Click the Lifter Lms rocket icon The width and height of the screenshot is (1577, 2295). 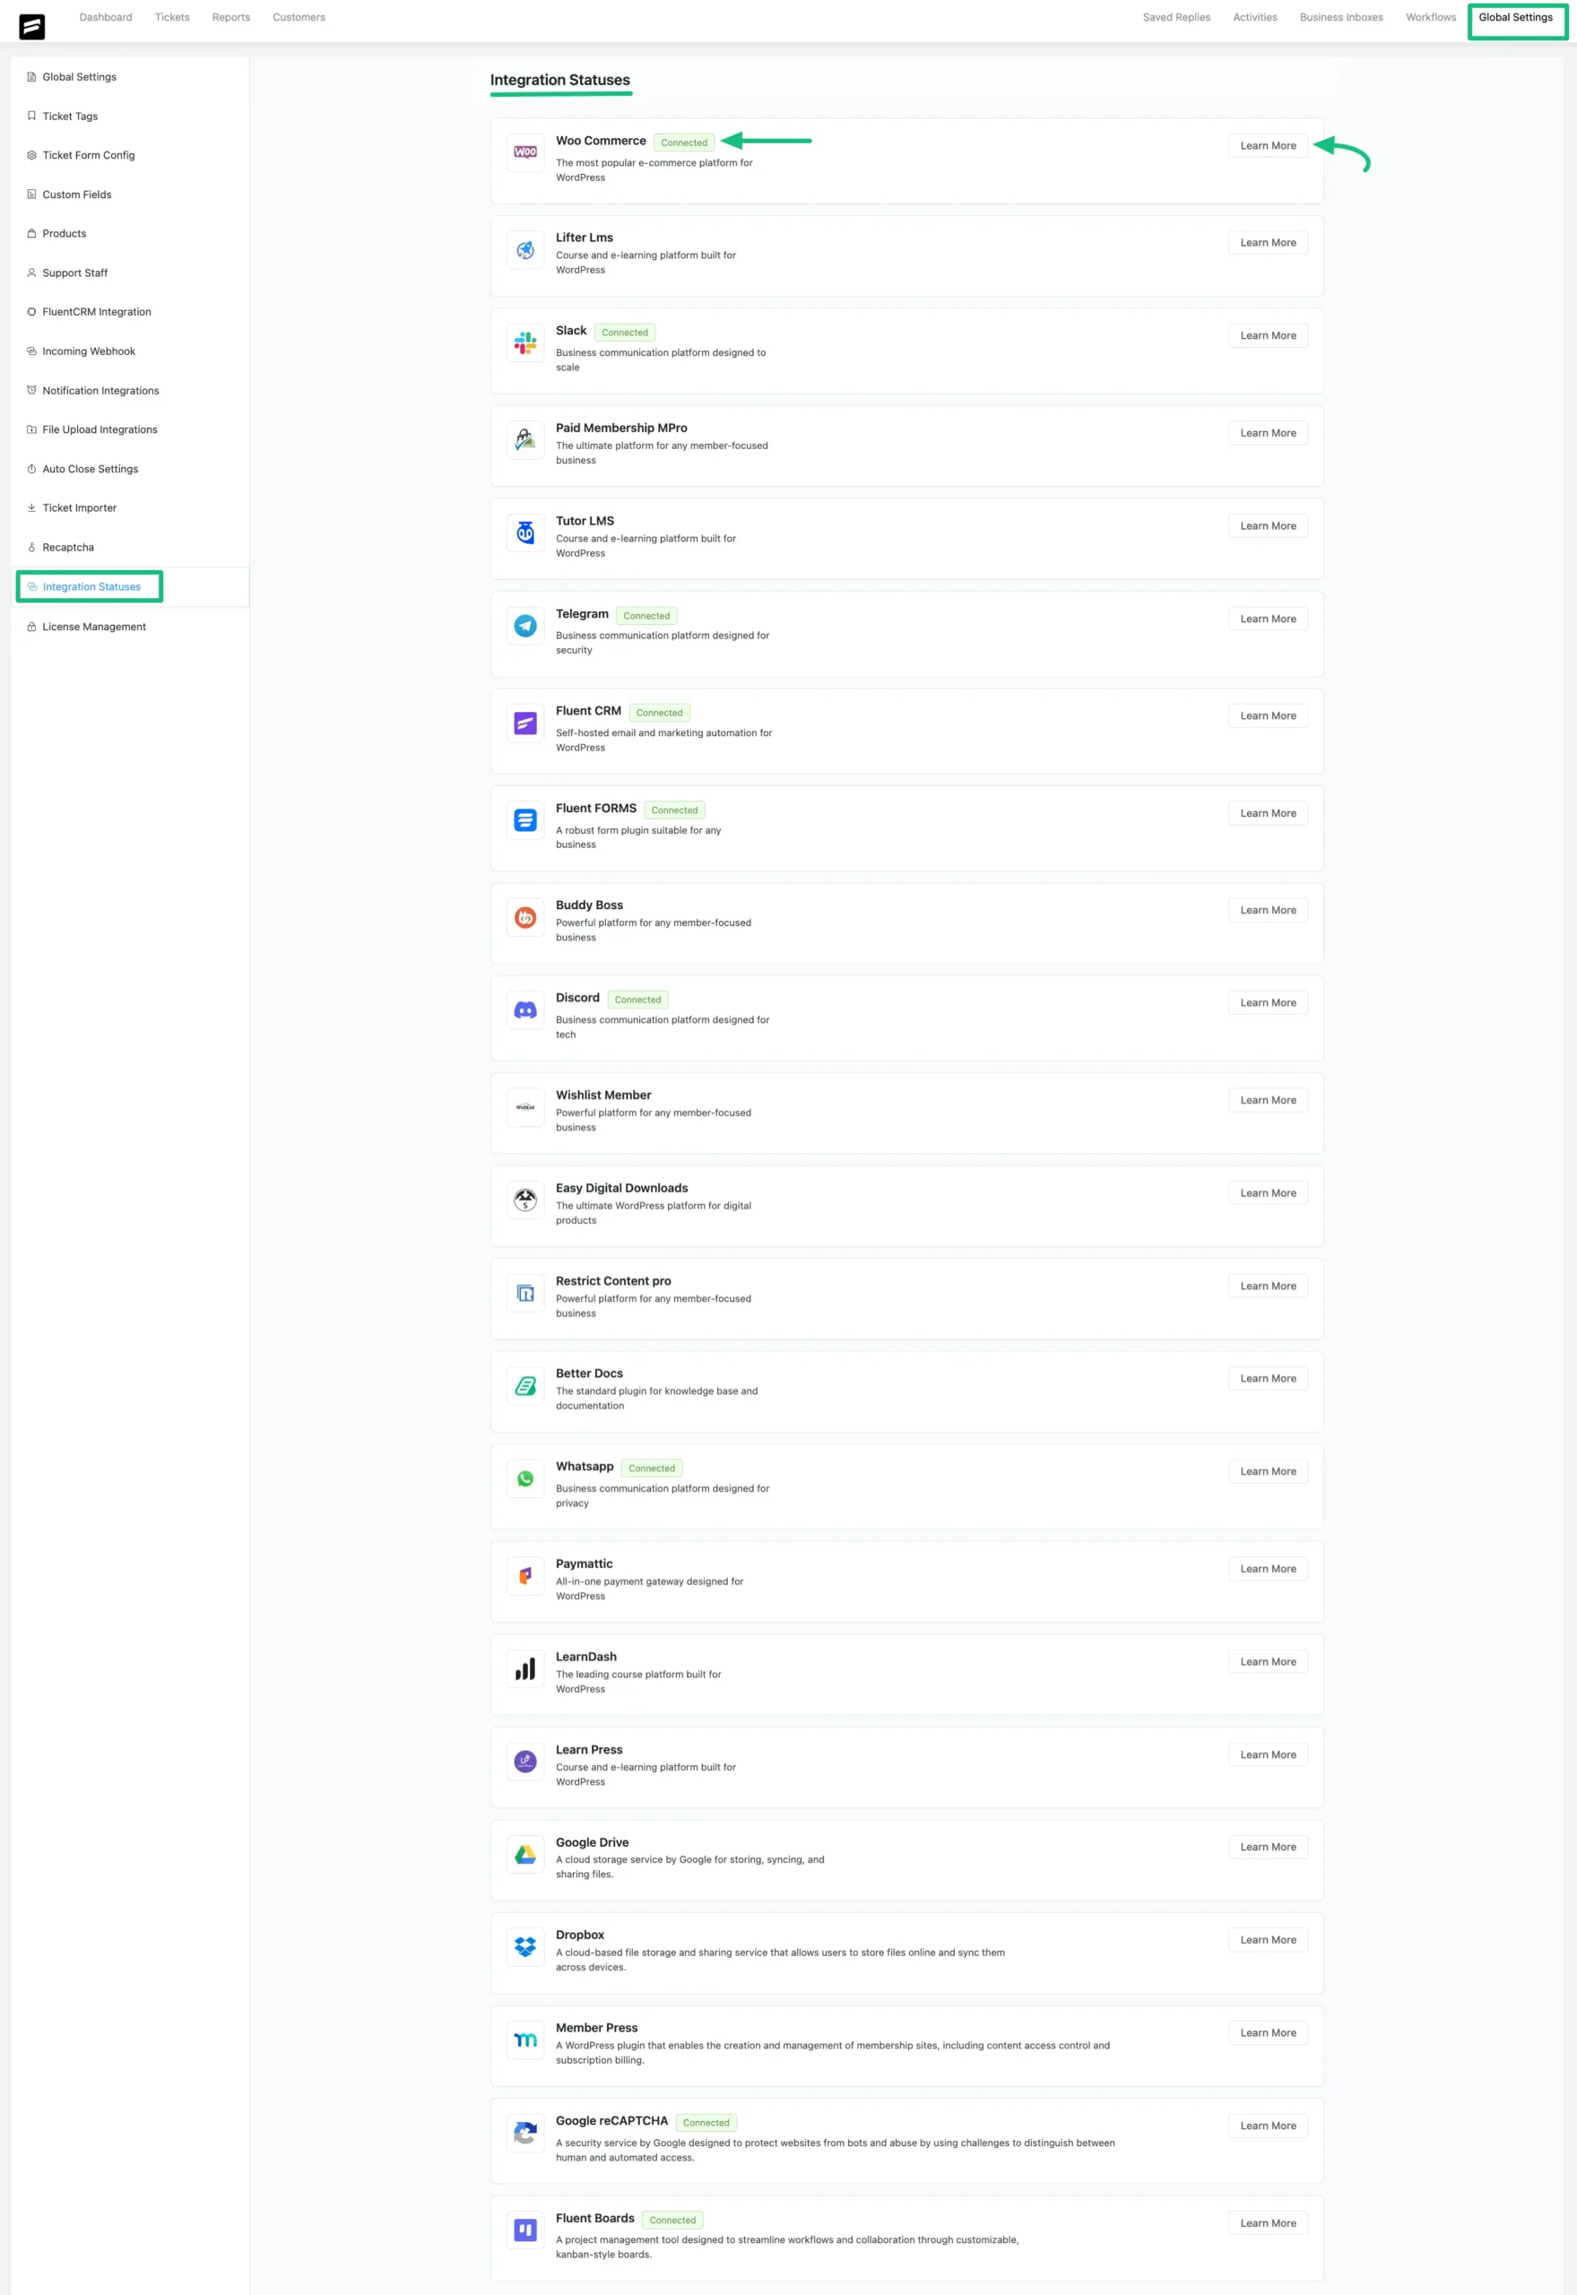[525, 250]
